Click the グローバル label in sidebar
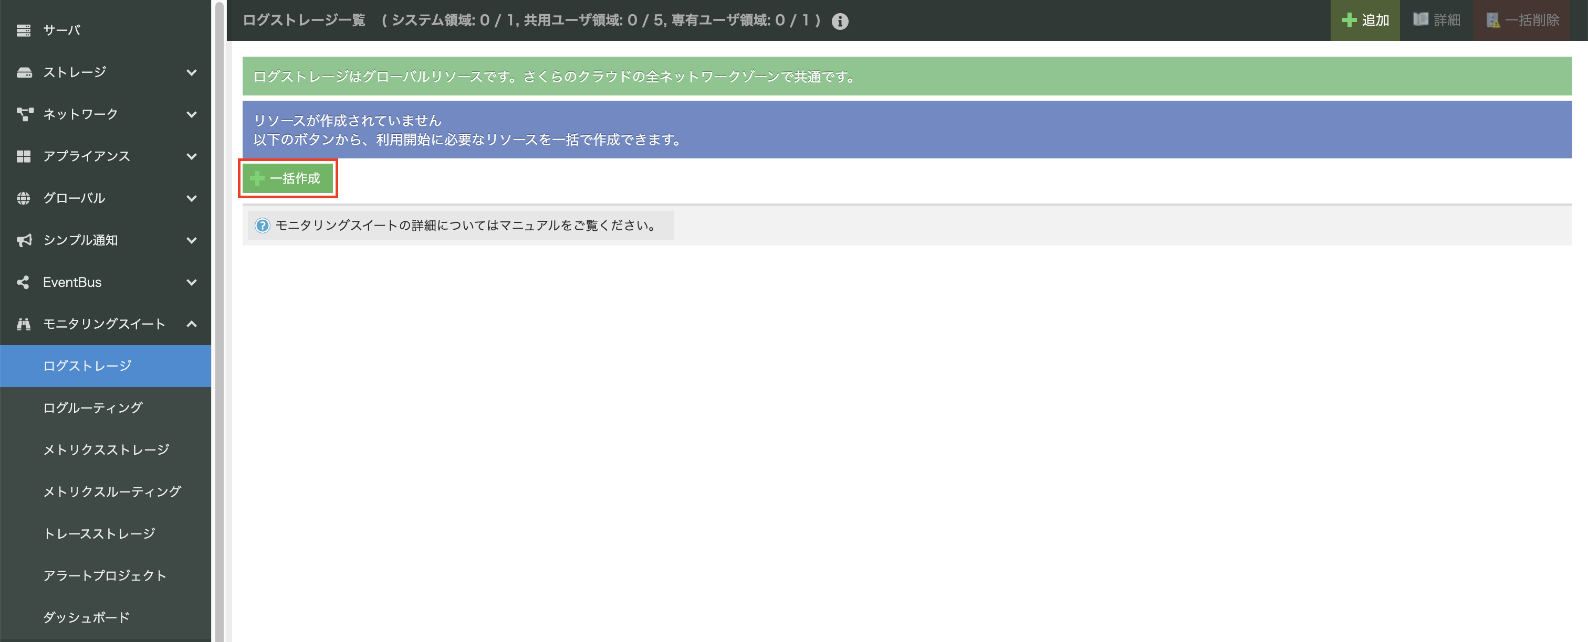The image size is (1588, 642). click(x=74, y=198)
